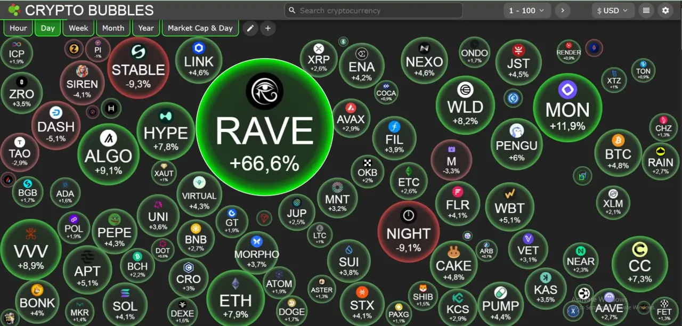Select the PEPE +4,3% bubble
Image resolution: width=682 pixels, height=326 pixels.
coord(114,231)
